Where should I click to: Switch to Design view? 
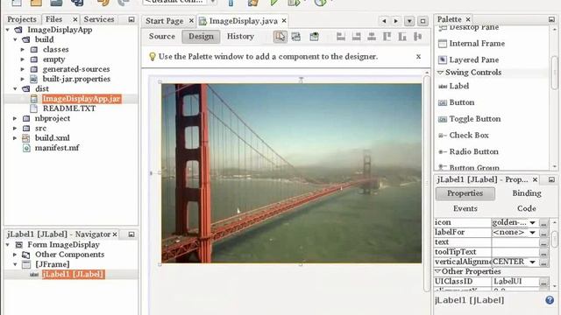coord(201,37)
